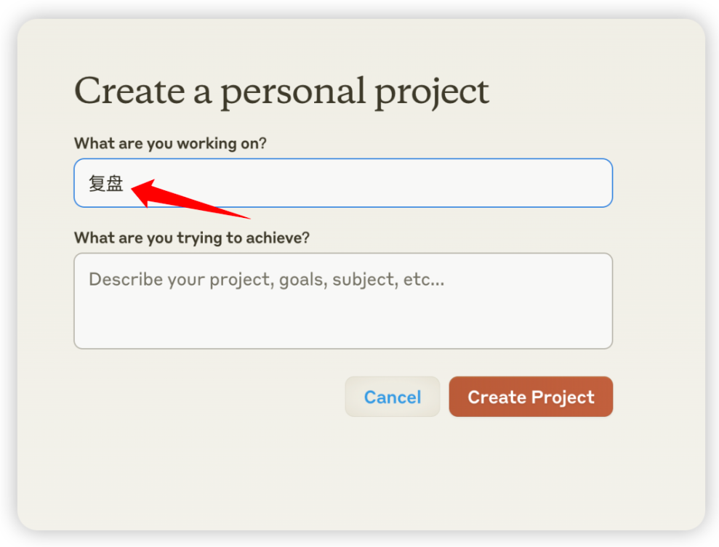Place cursor after the 复盘 text
Screen dimensions: 719x547
click(125, 183)
